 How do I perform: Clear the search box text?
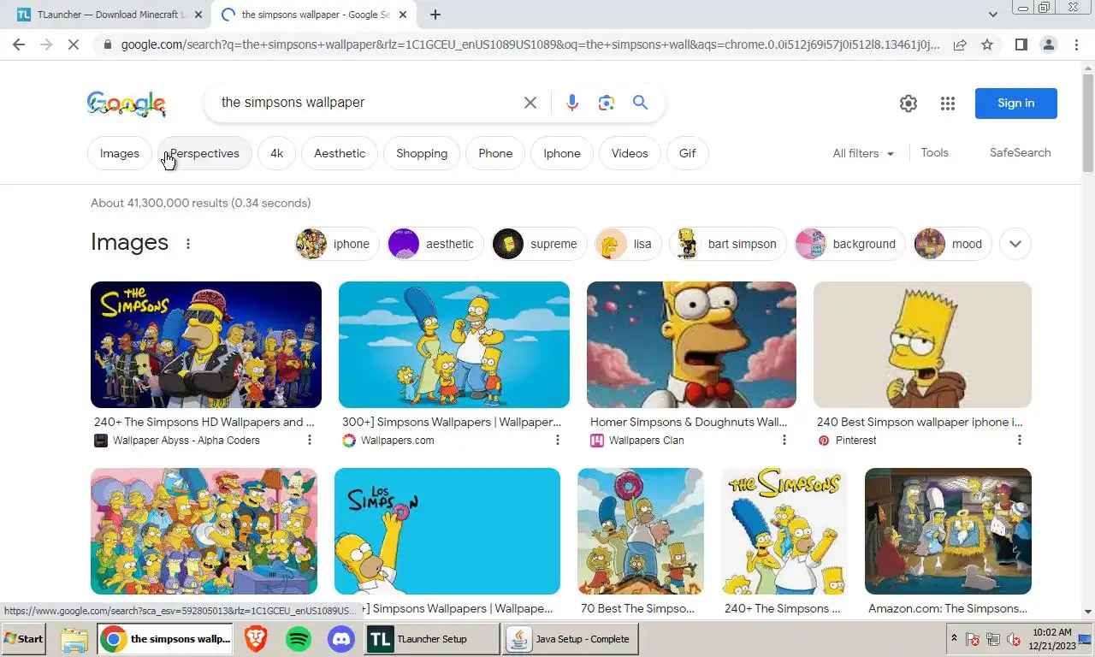(530, 103)
